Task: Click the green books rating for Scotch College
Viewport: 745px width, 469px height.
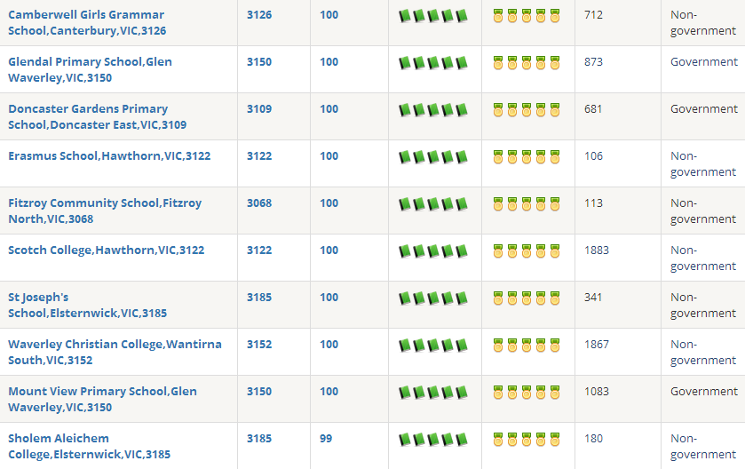Action: pyautogui.click(x=432, y=251)
